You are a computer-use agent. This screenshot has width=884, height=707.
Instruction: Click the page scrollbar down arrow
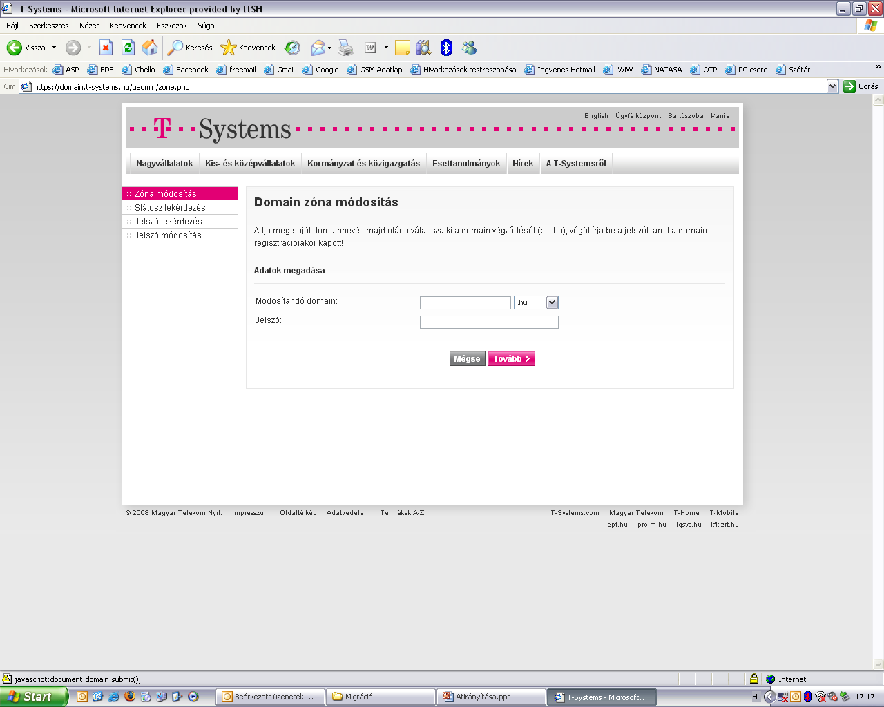[878, 664]
